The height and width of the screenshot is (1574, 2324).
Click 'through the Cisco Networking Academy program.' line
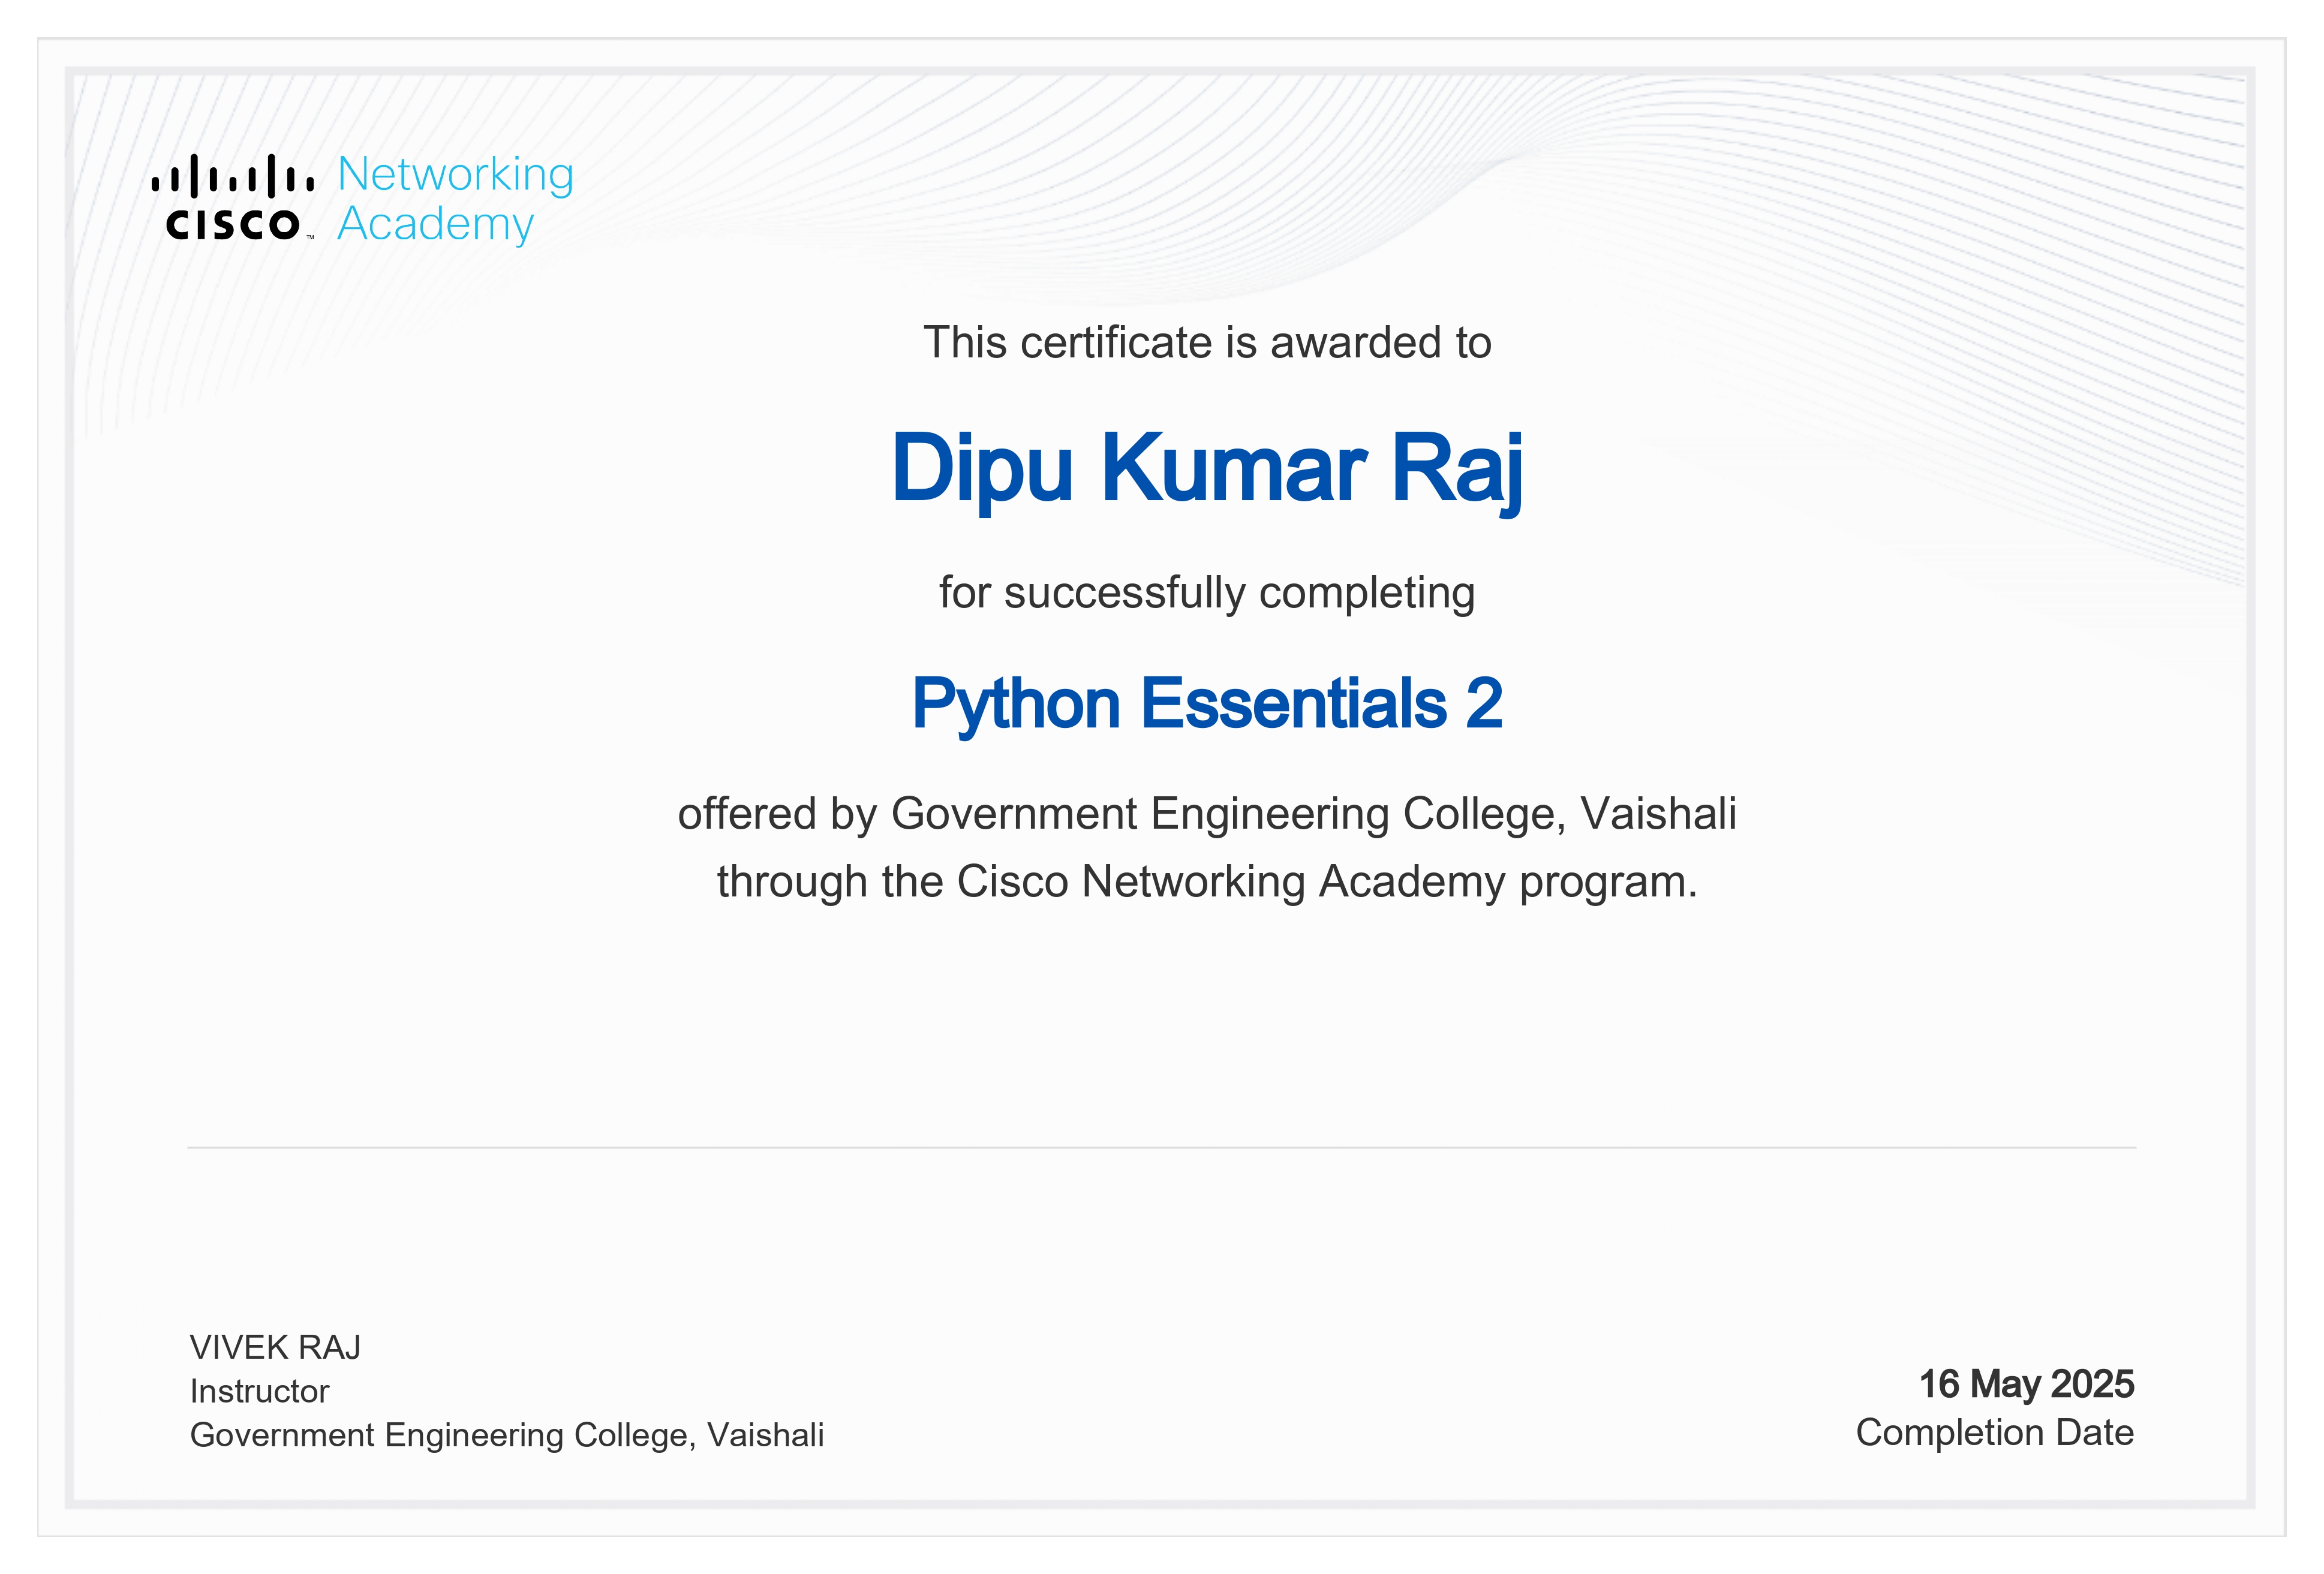point(1207,882)
